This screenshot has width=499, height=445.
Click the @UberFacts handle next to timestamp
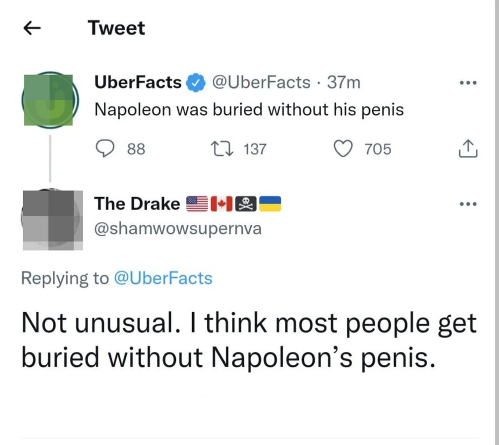click(x=262, y=82)
